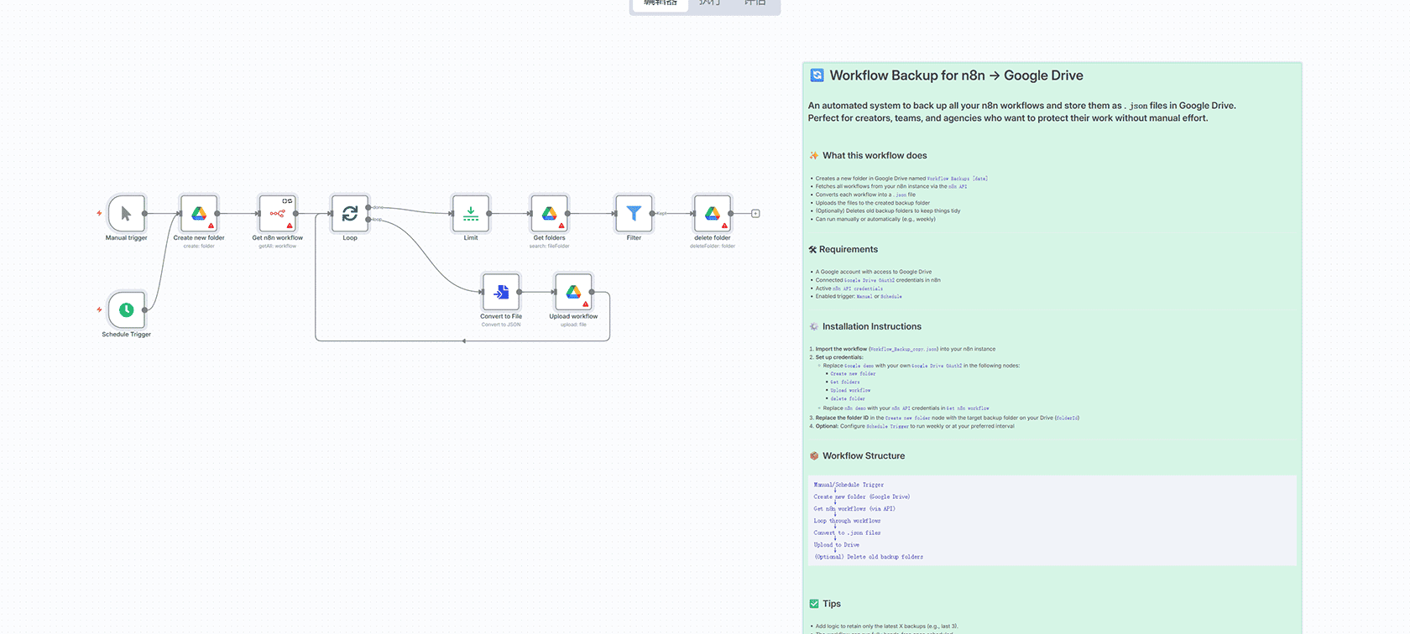Open the Create new folder node
The width and height of the screenshot is (1410, 634).
point(199,214)
